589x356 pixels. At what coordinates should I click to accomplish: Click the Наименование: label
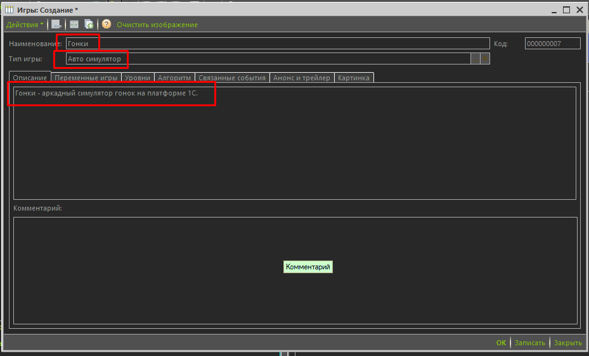coord(36,44)
